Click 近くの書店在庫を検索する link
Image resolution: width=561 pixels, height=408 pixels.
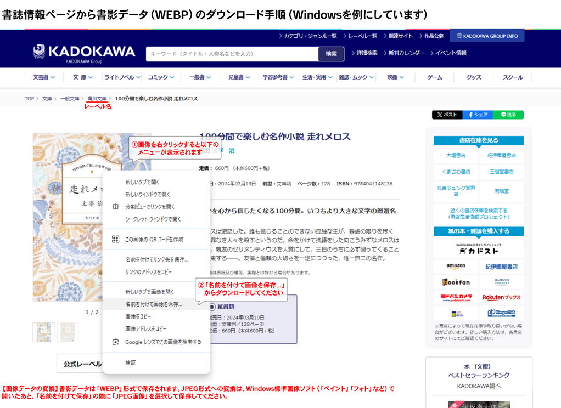coord(478,214)
